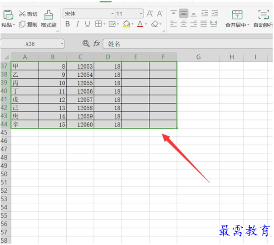Expand the fill color dropdown arrow
This screenshot has height=245, width=274.
coord(132,24)
